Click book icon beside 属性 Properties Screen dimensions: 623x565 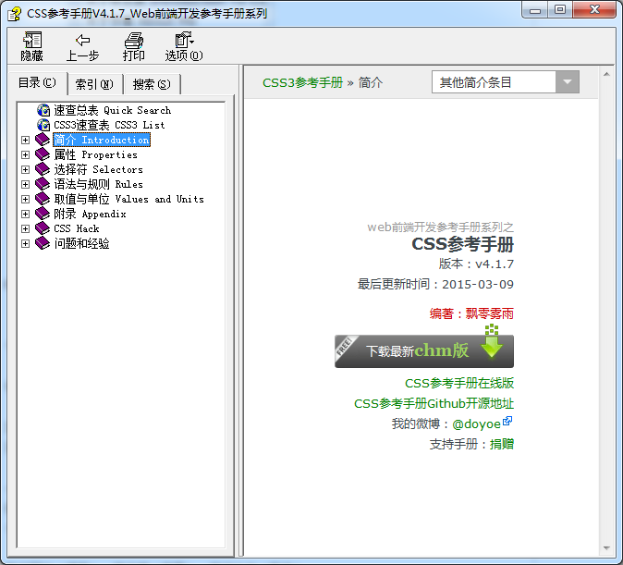pos(43,154)
